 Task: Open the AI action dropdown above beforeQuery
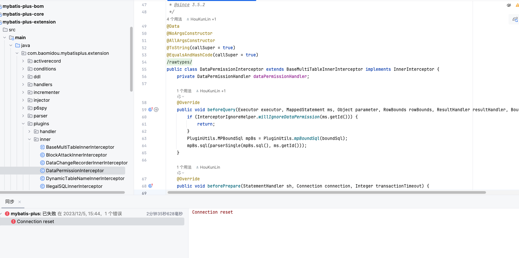180,97
